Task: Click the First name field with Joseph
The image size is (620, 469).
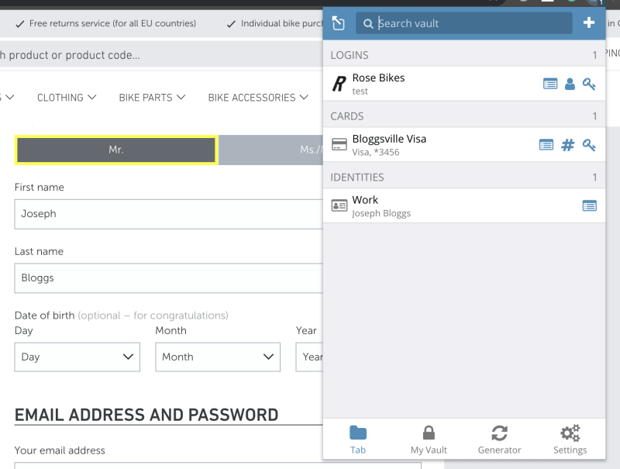Action: (x=169, y=214)
